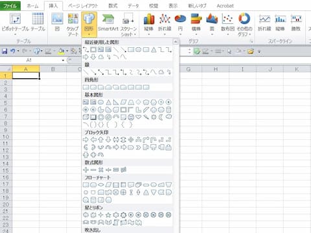Screen dimensions: 311x233
Task: Insert an area chart
Action: [212, 24]
